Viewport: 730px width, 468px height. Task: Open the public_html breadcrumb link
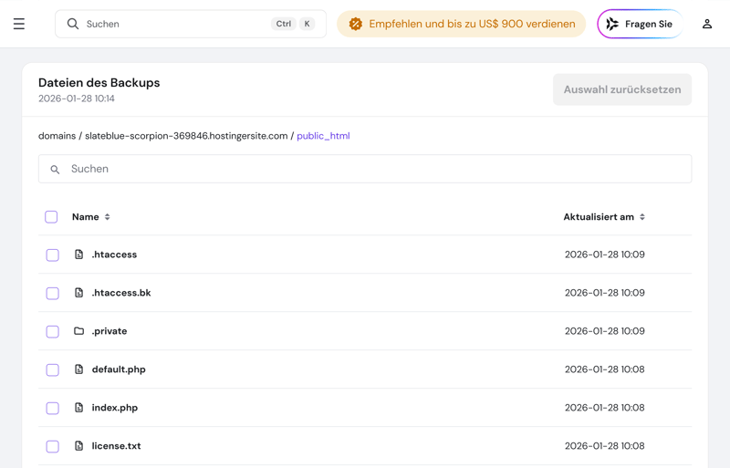point(323,136)
